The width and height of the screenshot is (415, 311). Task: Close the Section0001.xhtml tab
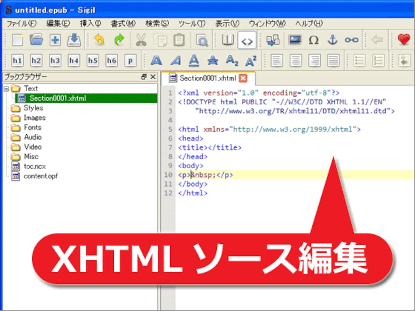243,78
